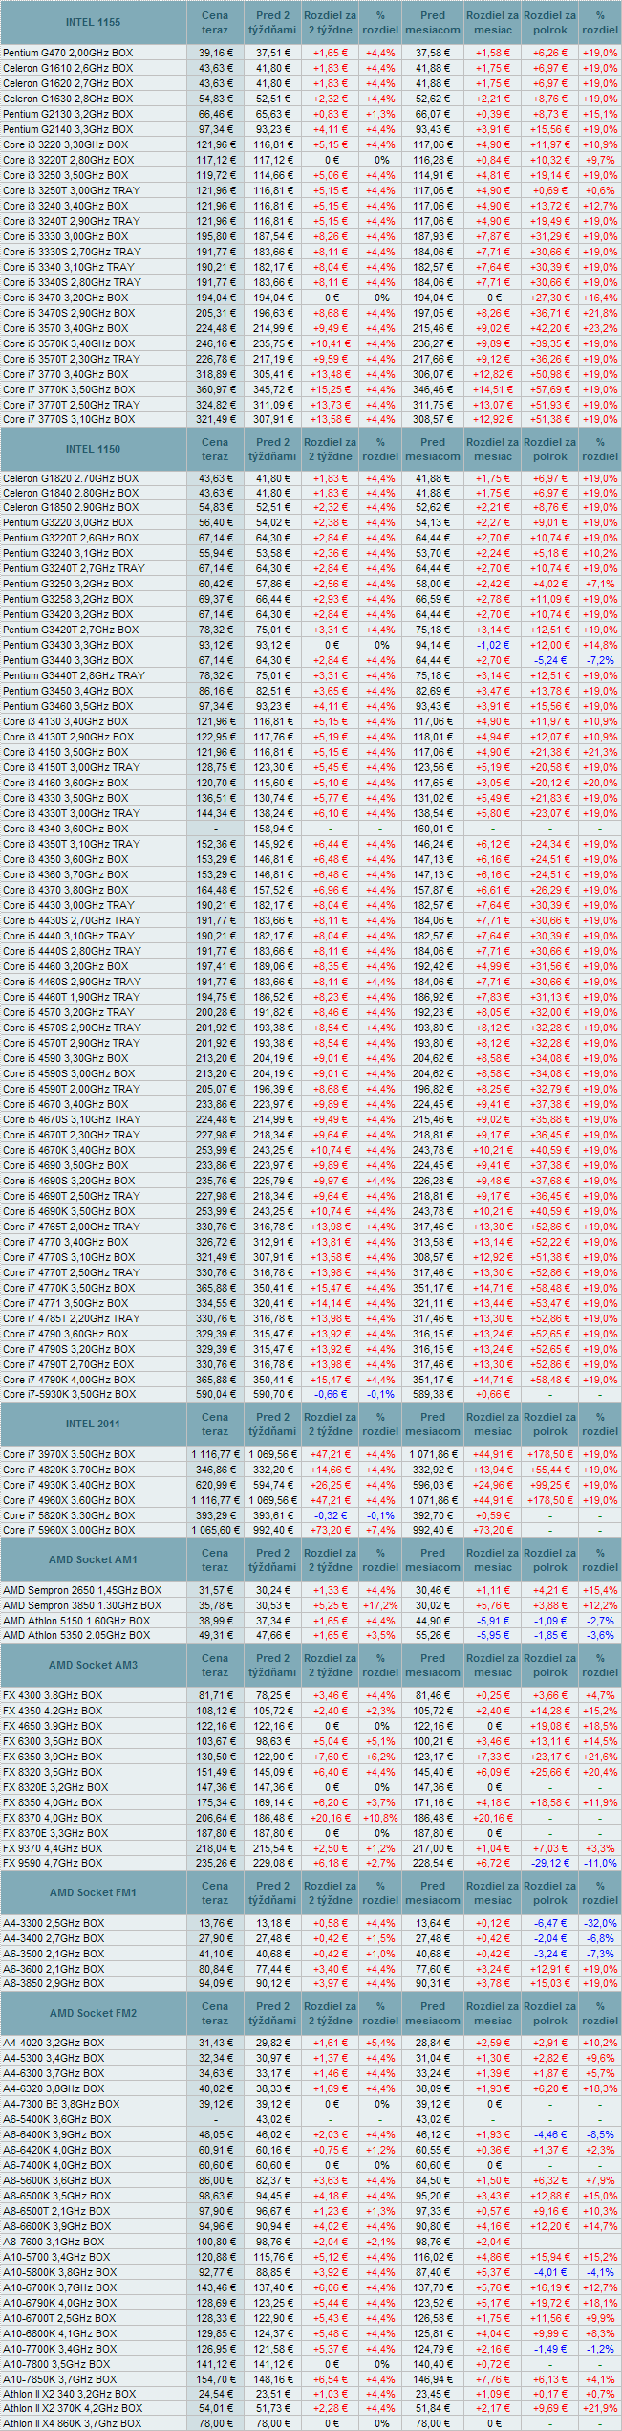
Task: Select A4-4020 3,2GHz BOX product name
Action: click(x=54, y=2043)
